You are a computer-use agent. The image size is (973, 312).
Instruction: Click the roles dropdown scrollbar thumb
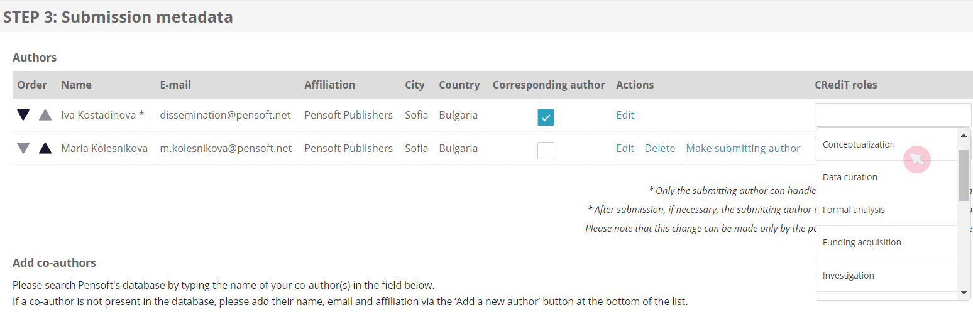coord(964,175)
